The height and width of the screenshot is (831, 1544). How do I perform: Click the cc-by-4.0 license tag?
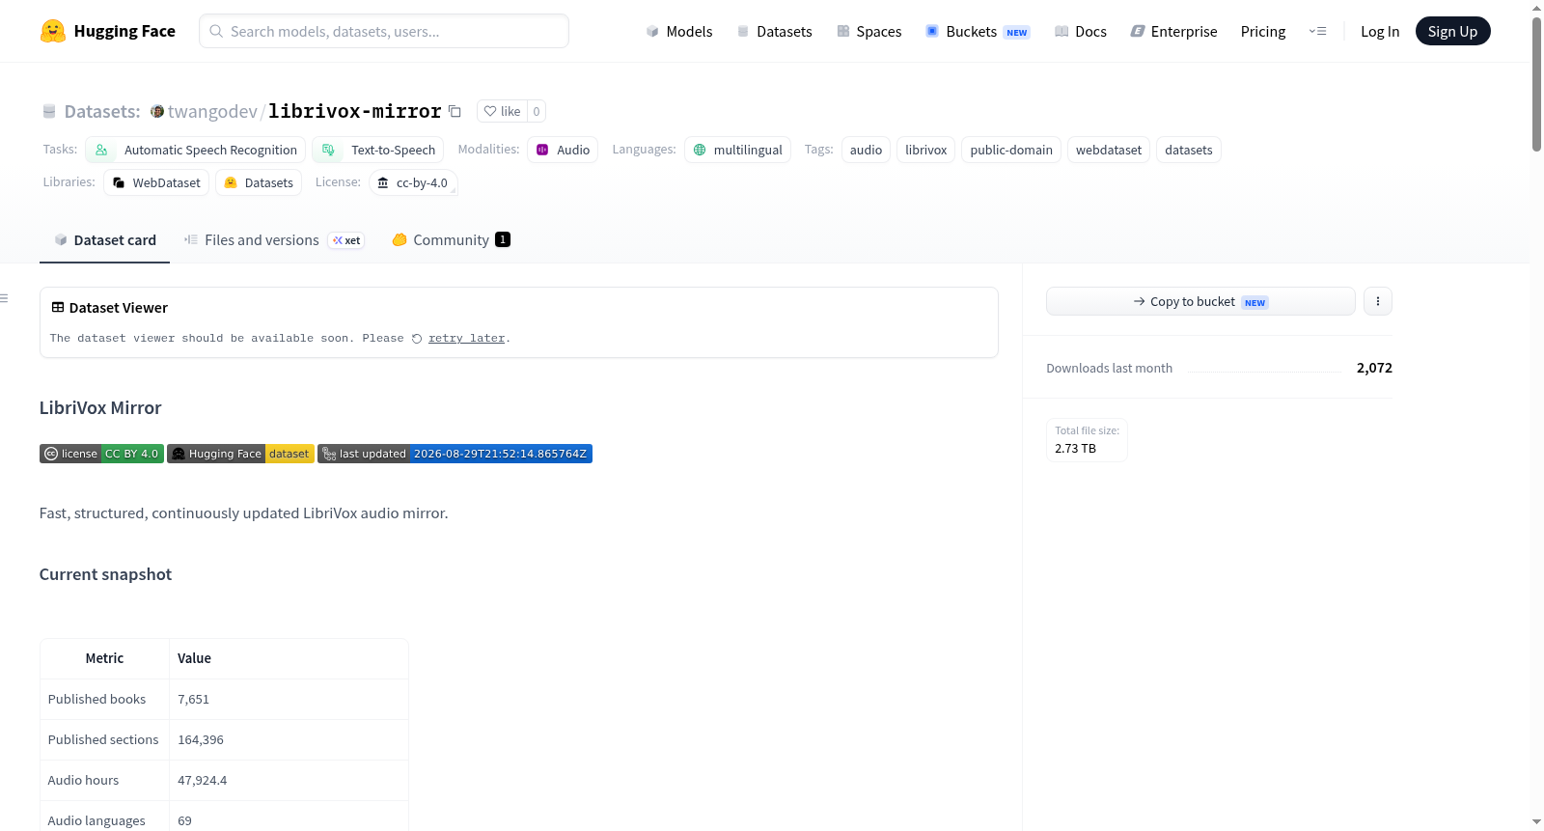pyautogui.click(x=413, y=182)
